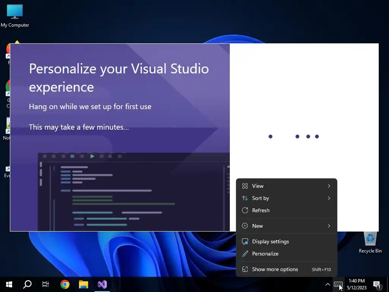Click the New plus-circle icon
Screen dimensions: 389x292
(x=245, y=226)
